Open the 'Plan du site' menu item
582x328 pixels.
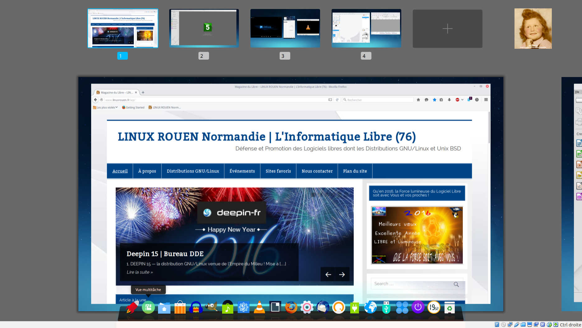(355, 171)
